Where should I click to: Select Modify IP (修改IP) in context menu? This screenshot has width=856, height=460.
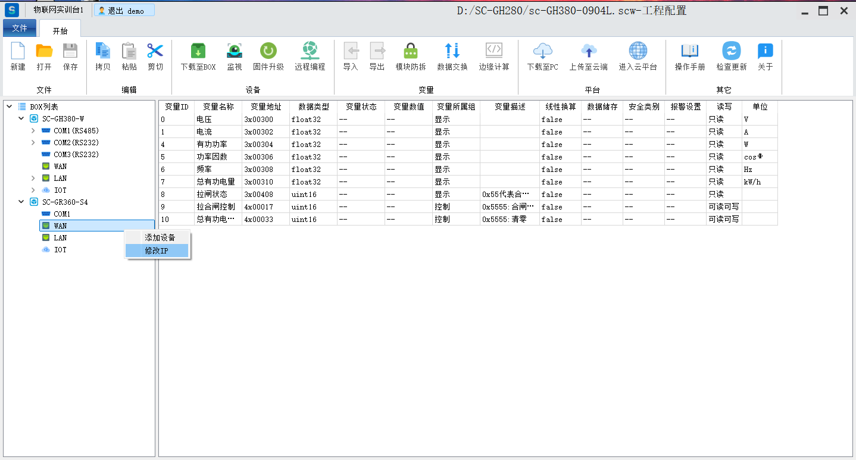[157, 251]
